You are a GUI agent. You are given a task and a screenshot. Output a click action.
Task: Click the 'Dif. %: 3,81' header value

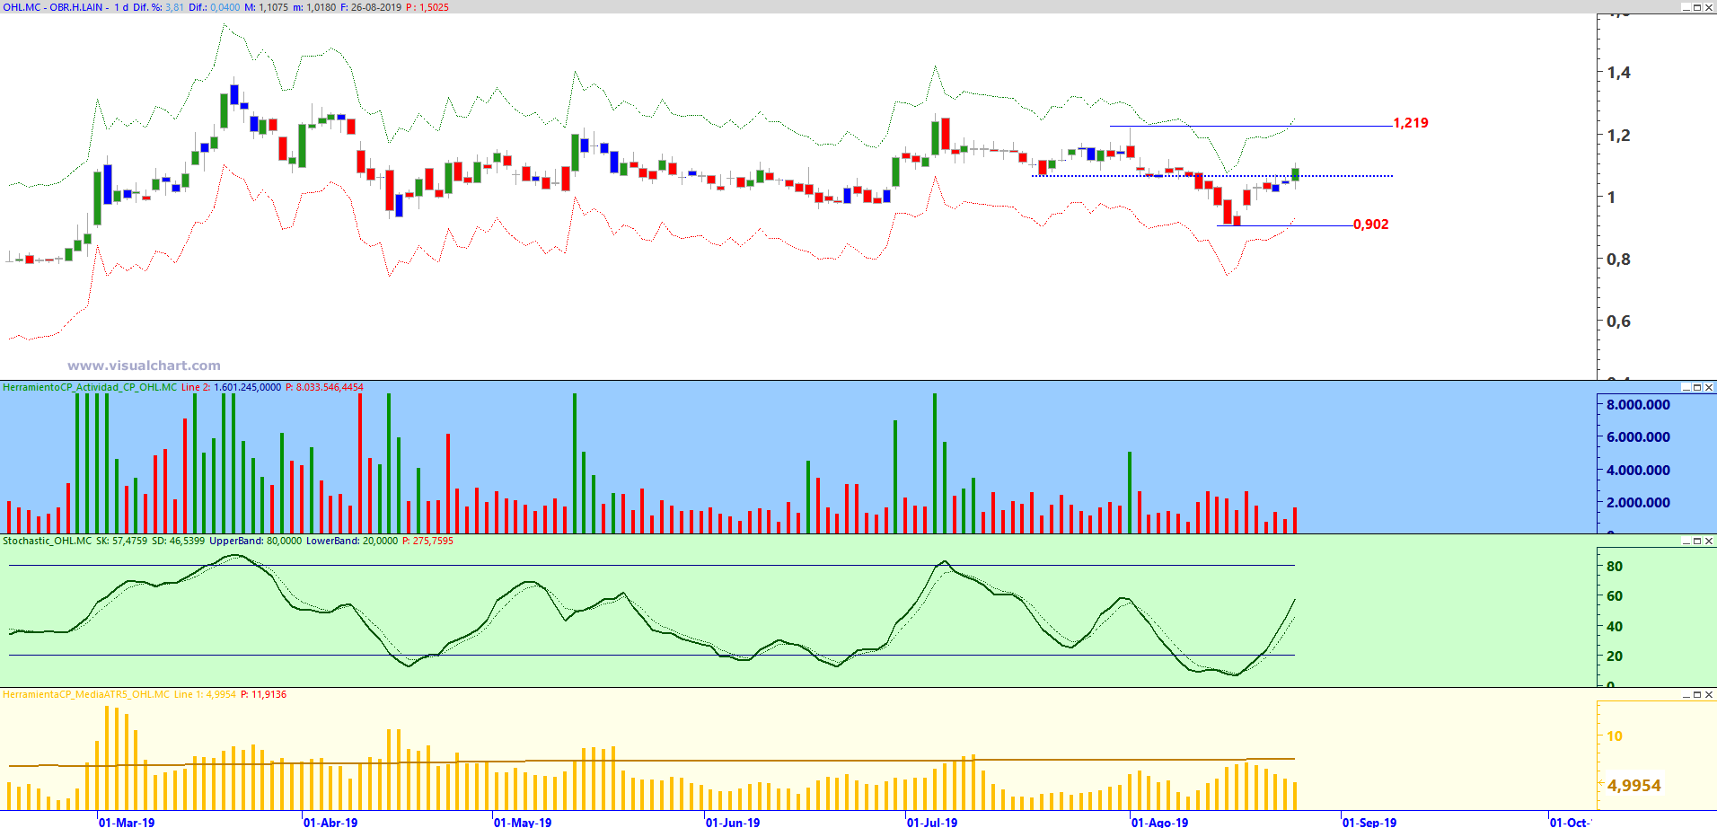[x=158, y=7]
